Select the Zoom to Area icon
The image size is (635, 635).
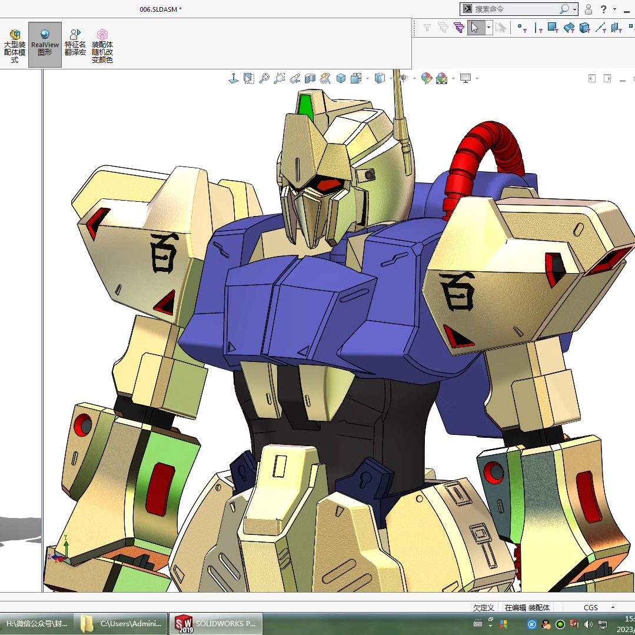[249, 78]
